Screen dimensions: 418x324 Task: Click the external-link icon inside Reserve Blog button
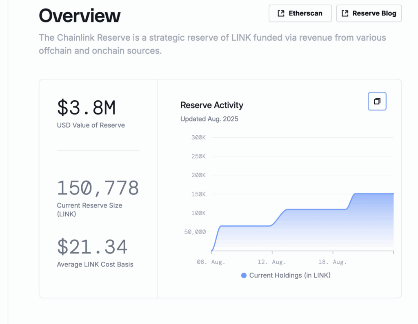click(345, 13)
